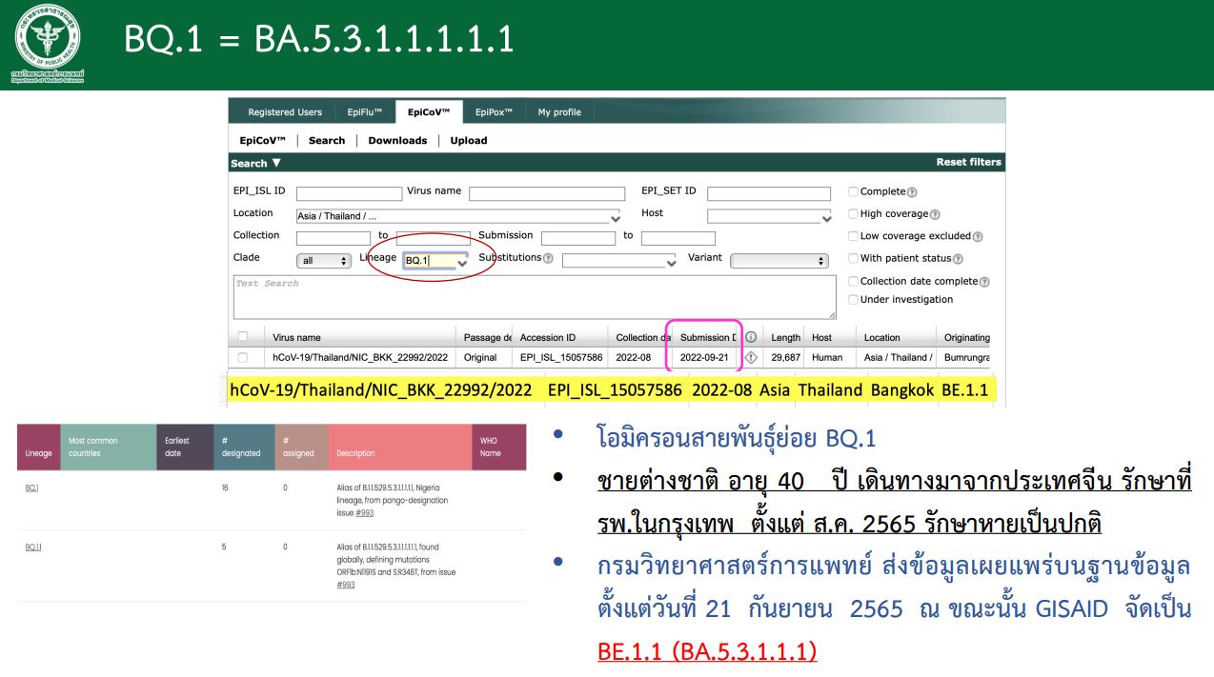Image resolution: width=1214 pixels, height=677 pixels.
Task: Open the Location dropdown Asia / Thailand
Action: (x=457, y=216)
